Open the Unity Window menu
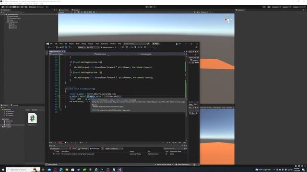This screenshot has width=307, height=172. click(36, 4)
